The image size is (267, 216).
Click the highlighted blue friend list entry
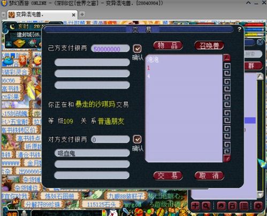(250, 120)
